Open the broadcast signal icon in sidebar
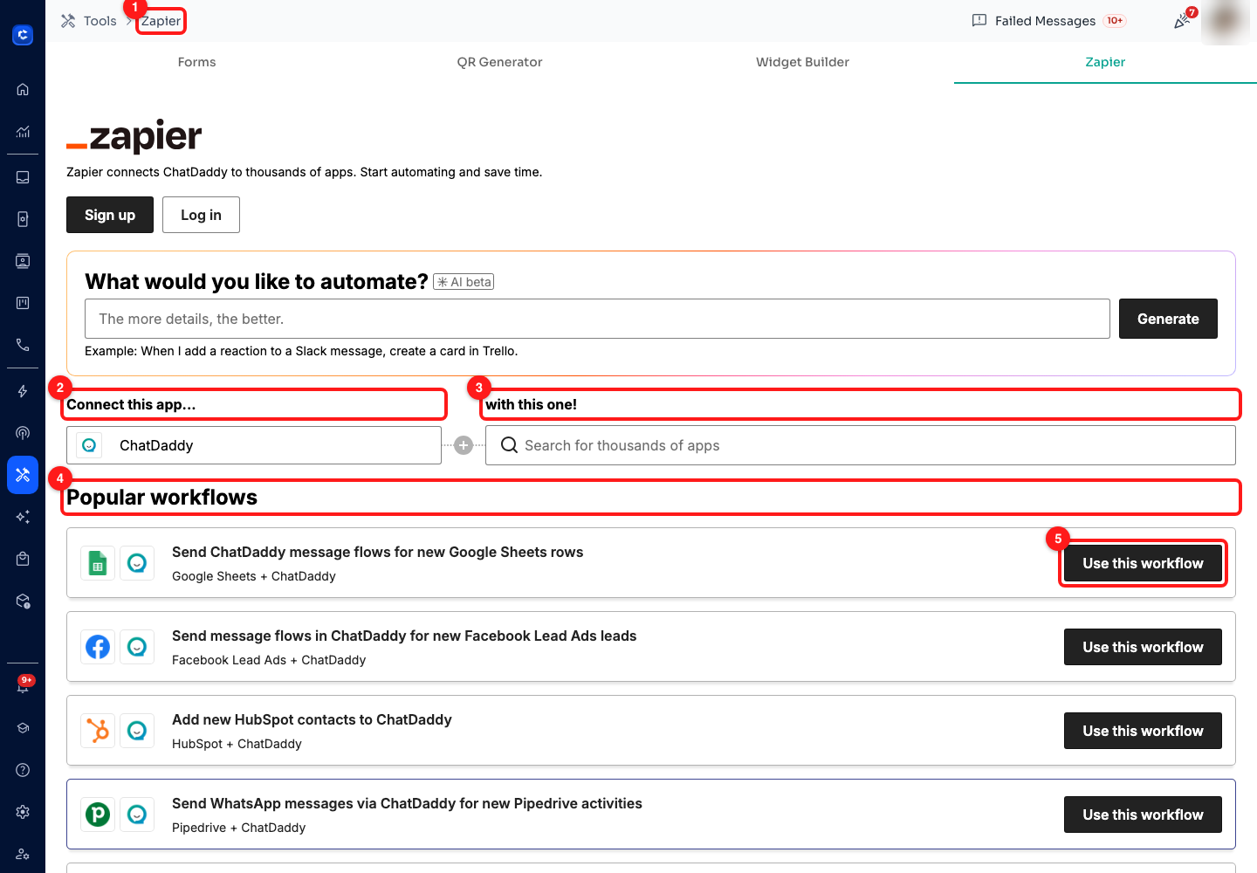This screenshot has width=1257, height=873. [x=23, y=433]
